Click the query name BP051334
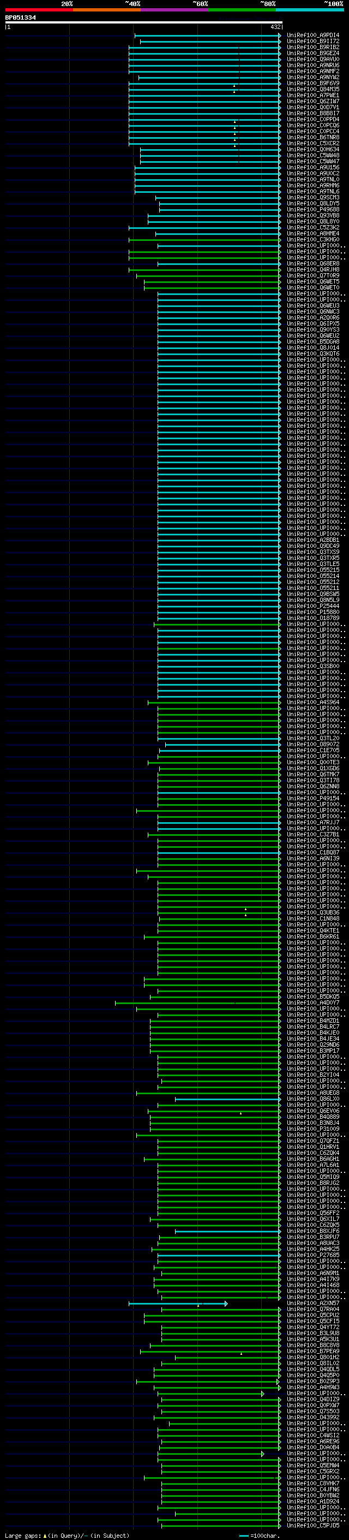Viewport: 349px width, 1540px height. pos(20,18)
